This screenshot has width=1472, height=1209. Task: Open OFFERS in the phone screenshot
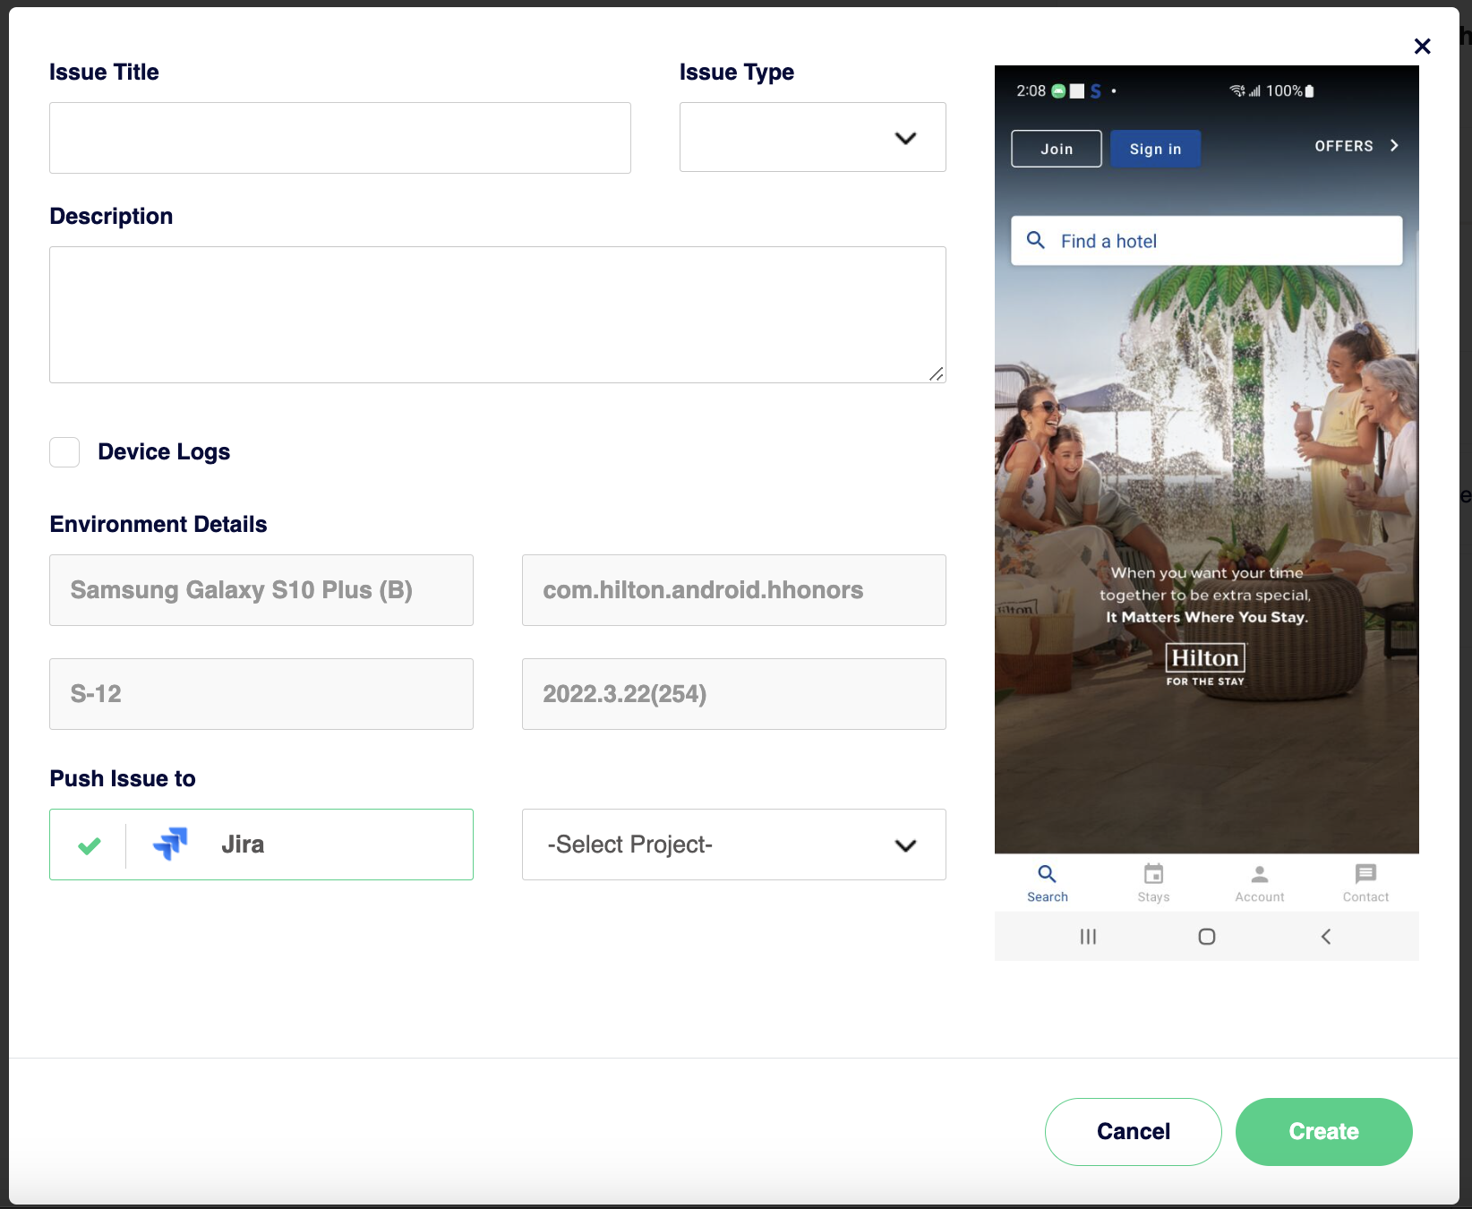[x=1344, y=146]
